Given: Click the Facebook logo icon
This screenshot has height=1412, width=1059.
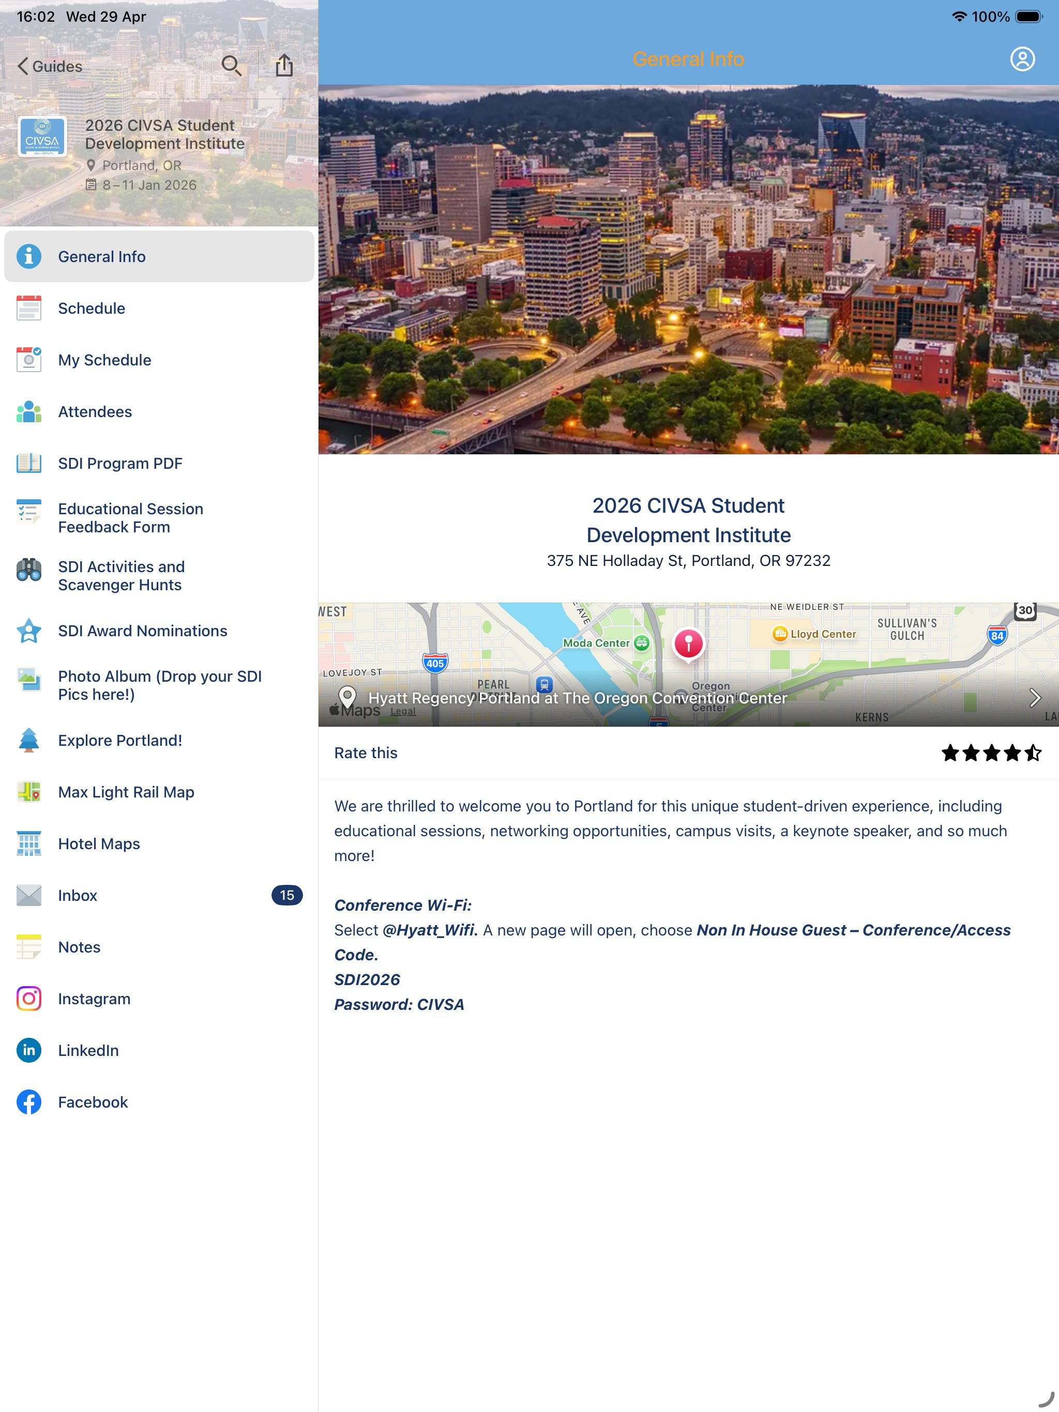Looking at the screenshot, I should coord(29,1102).
